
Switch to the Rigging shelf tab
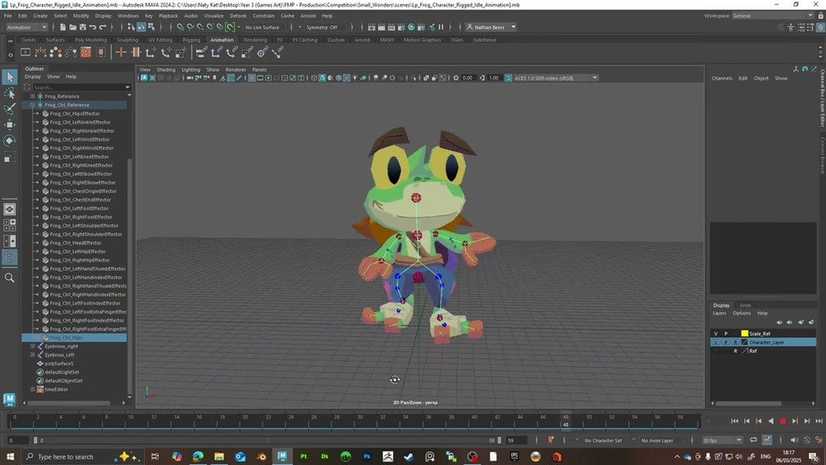click(x=192, y=40)
